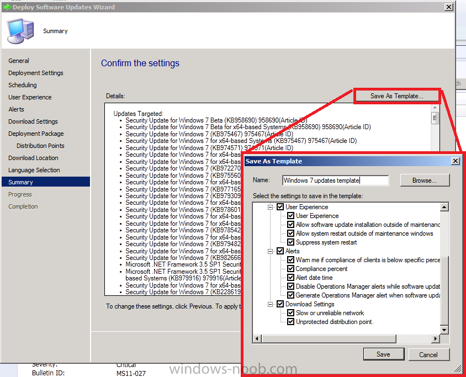The width and height of the screenshot is (466, 377).
Task: Click the Summary computer icon in wizard header
Action: pyautogui.click(x=20, y=30)
